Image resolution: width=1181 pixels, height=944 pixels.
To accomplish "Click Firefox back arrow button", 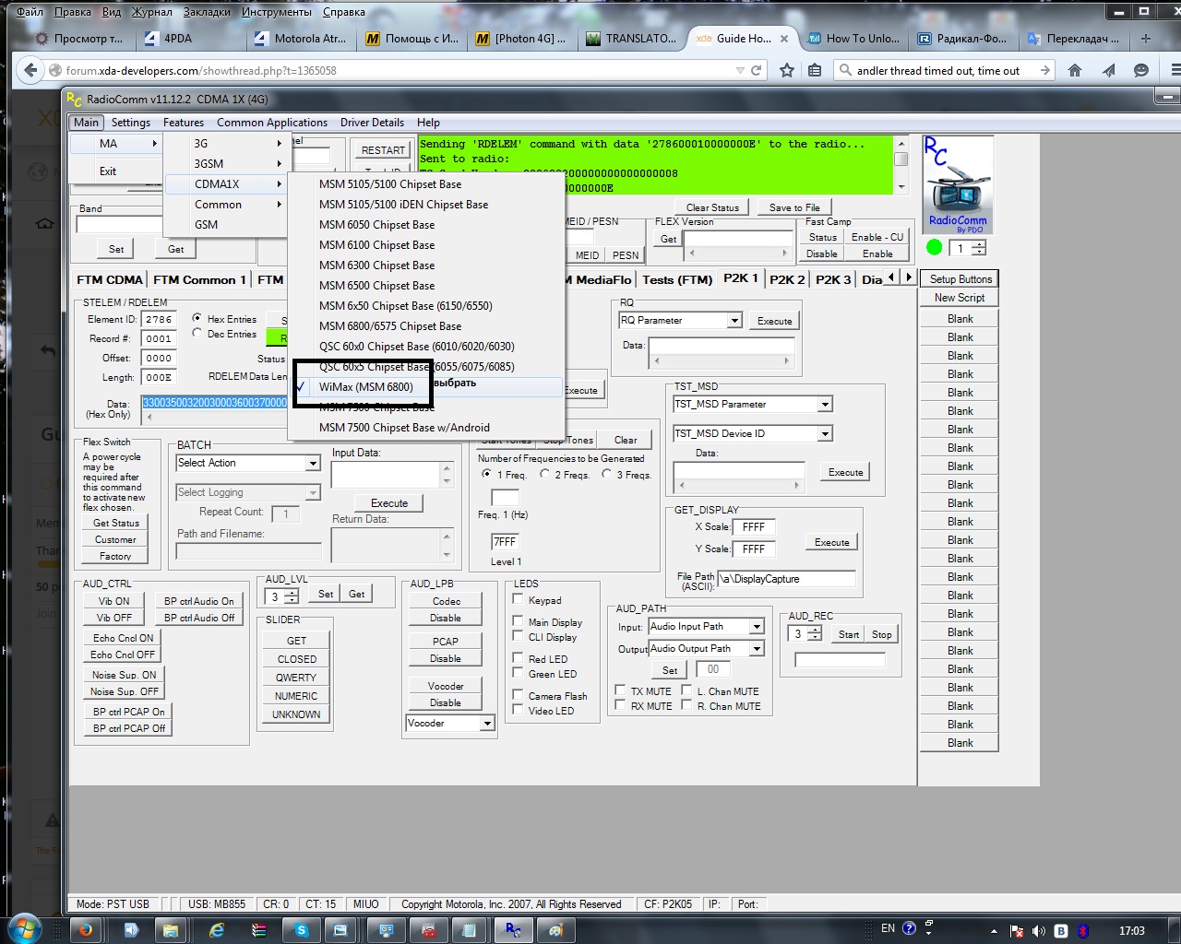I will tap(30, 70).
